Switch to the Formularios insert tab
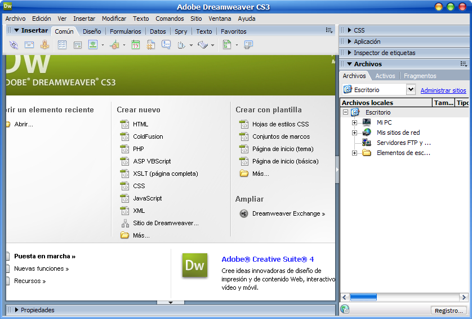 pos(126,31)
